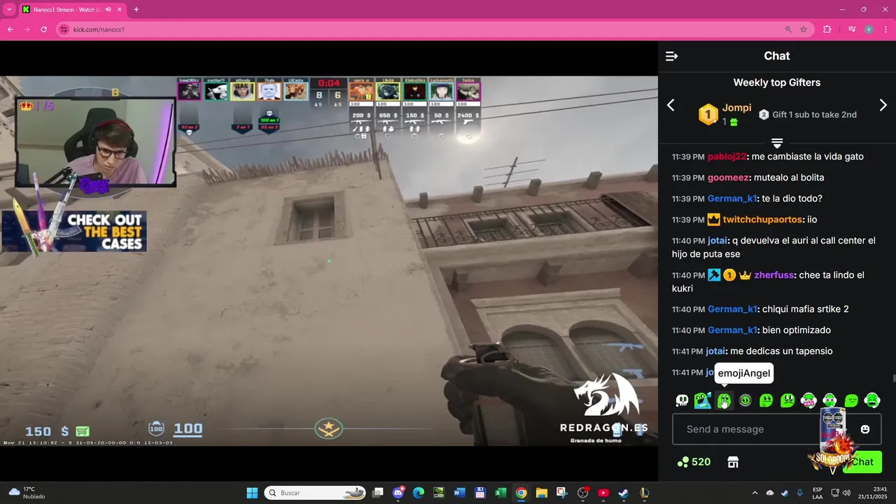Bookmark this page with the star
The width and height of the screenshot is (896, 504).
[804, 29]
